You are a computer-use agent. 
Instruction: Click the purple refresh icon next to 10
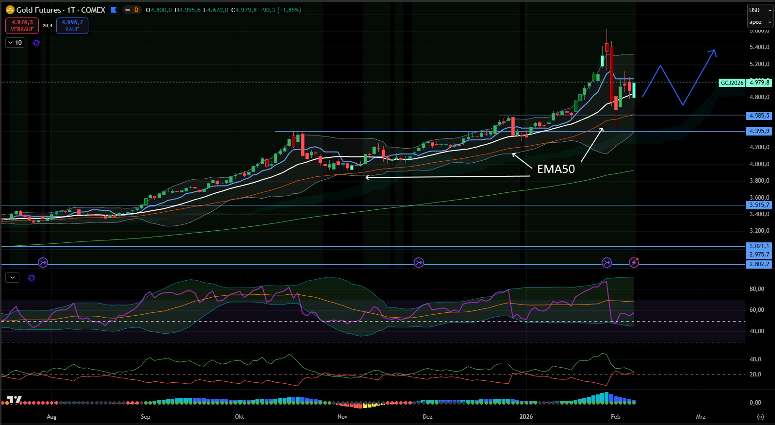click(x=36, y=43)
